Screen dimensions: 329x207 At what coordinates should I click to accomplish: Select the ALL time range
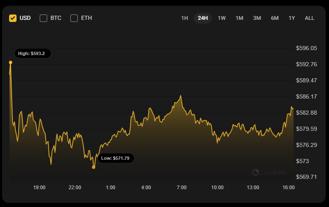310,18
